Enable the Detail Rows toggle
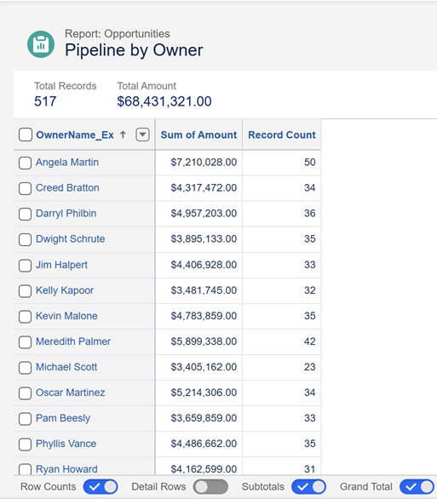Screen dimensions: 437x499 pyautogui.click(x=210, y=486)
